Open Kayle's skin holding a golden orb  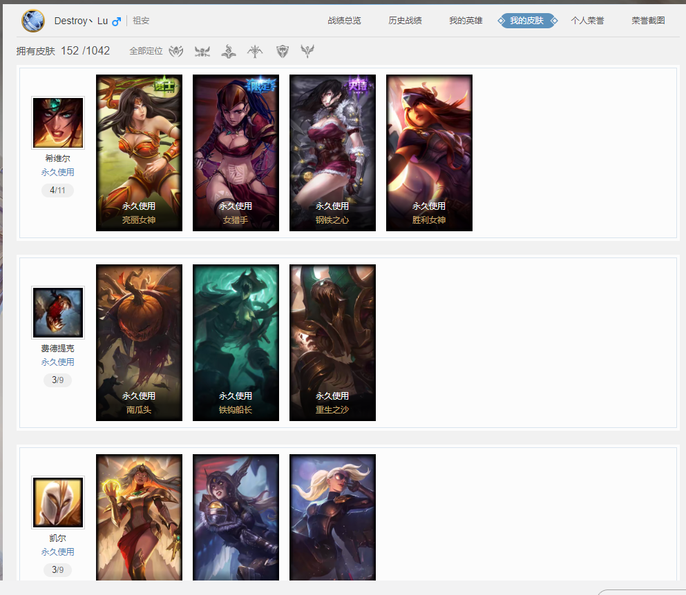(x=139, y=517)
